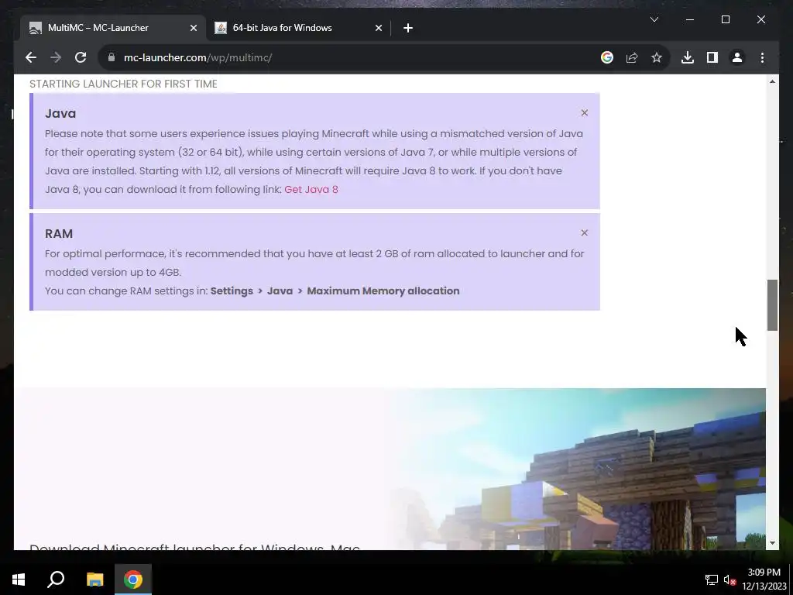This screenshot has height=595, width=793.
Task: Close the 64-bit Java for Windows tab
Action: (x=378, y=29)
